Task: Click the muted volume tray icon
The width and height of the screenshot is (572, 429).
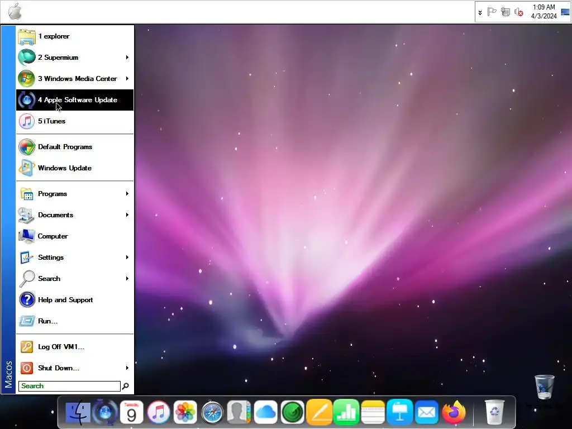Action: [519, 12]
